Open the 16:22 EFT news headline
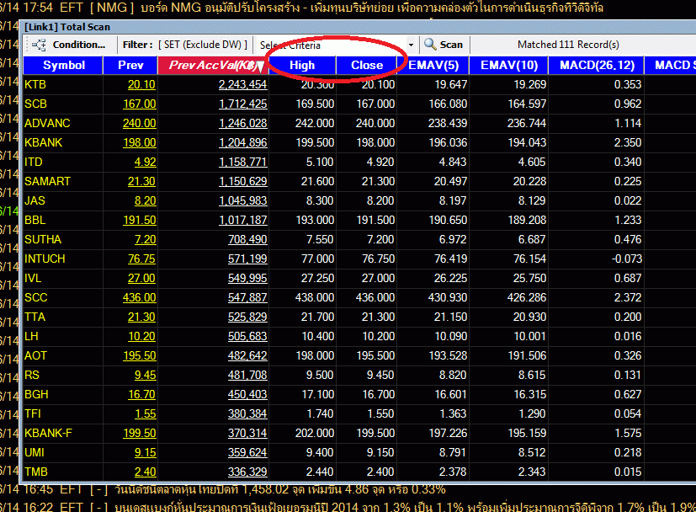Image resolution: width=696 pixels, height=512 pixels. coord(348,506)
